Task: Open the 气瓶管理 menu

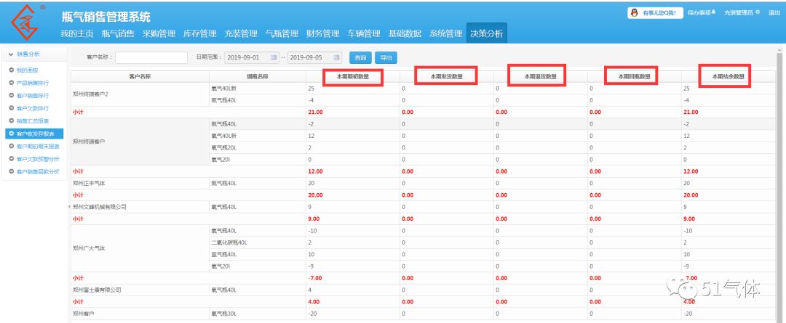Action: [282, 34]
